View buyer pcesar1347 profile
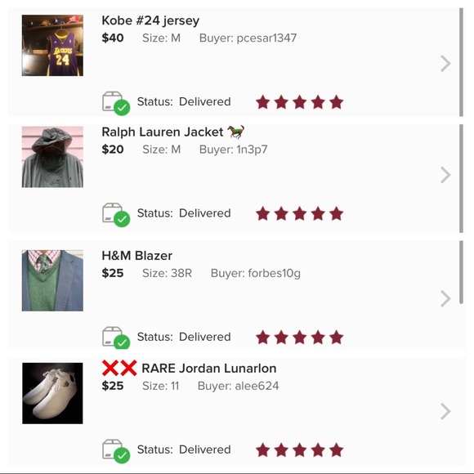The image size is (474, 474). [x=248, y=38]
